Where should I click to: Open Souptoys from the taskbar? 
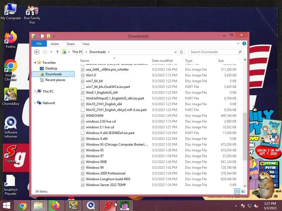coord(108,206)
